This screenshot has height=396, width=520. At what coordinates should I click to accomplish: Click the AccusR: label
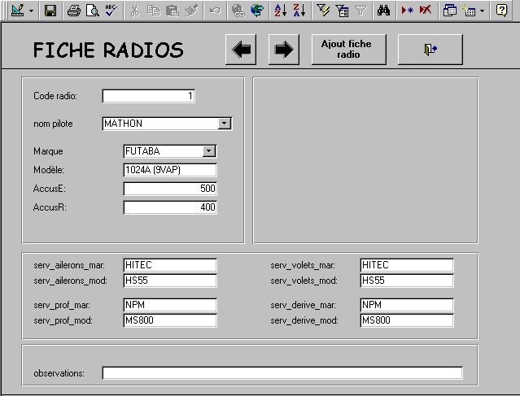click(x=50, y=208)
